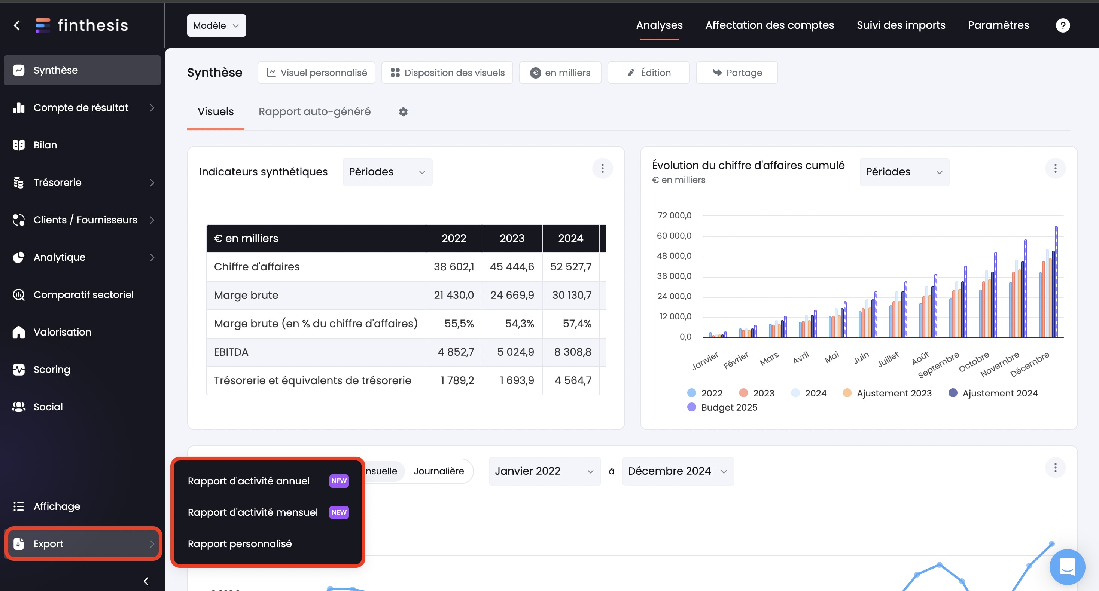Open three-dot menu of Évolution du chiffre d'affaires card
Screen dimensions: 1099x591
pyautogui.click(x=1056, y=168)
